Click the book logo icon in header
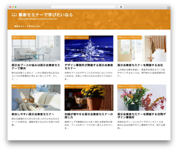The height and width of the screenshot is (151, 178). click(x=14, y=15)
